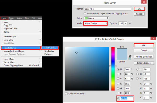Check Use Previous Layer to Create Clipping Mask

[85, 14]
